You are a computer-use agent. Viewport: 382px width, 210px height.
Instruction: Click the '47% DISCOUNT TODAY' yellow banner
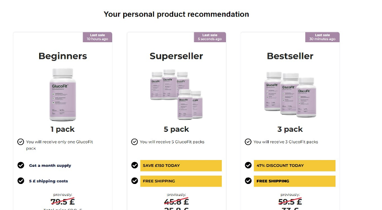point(294,166)
